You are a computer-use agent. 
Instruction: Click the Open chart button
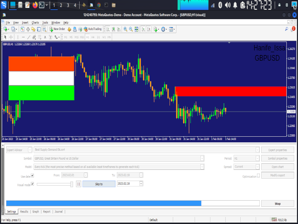pyautogui.click(x=278, y=167)
